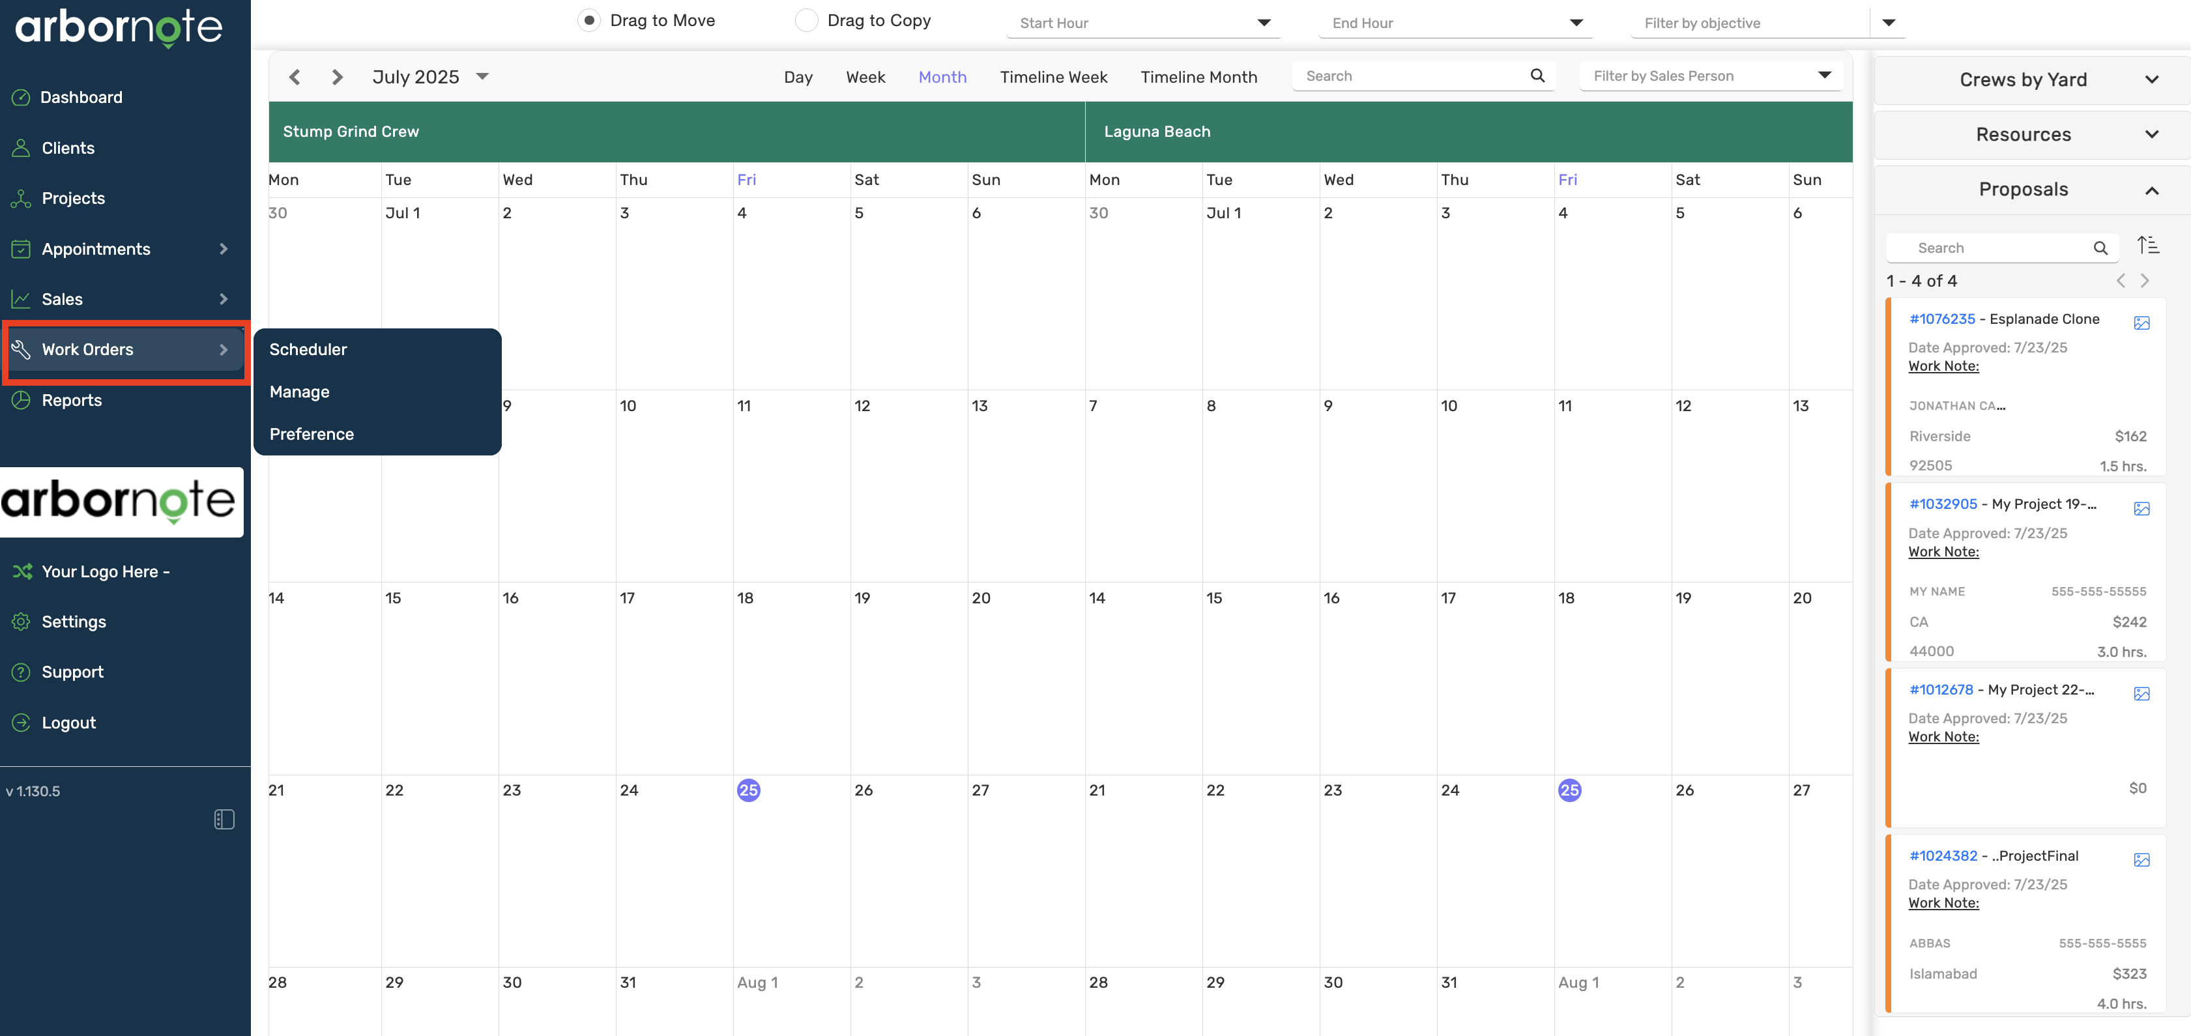This screenshot has width=2191, height=1036.
Task: Open the sort icon in the Proposals panel
Action: point(2149,246)
